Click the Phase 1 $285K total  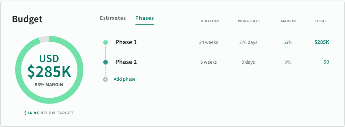click(x=322, y=42)
